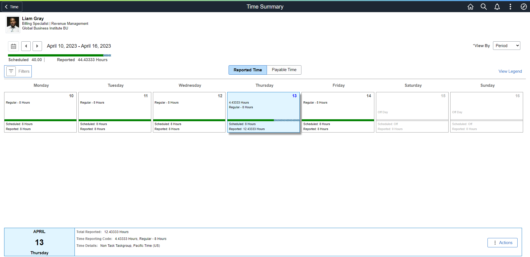Screen dimensions: 530x257
Task: Select the Thursday 13 day tile
Action: 263,112
